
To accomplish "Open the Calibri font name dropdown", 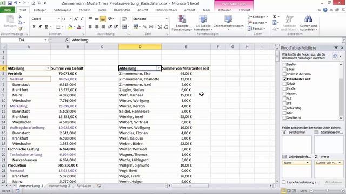I will pos(59,19).
